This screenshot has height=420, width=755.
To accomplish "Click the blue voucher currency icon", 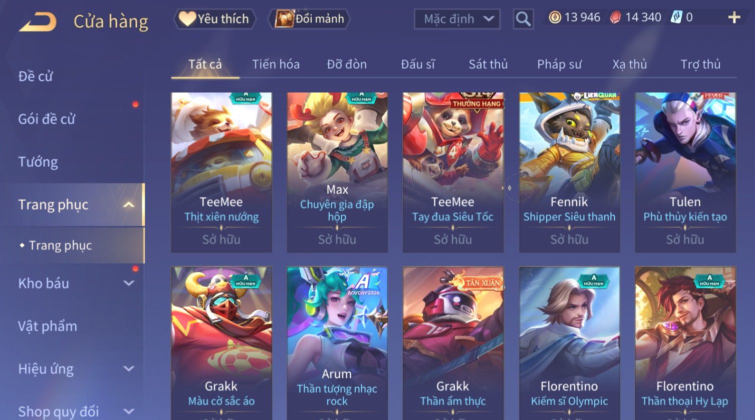I will tap(677, 18).
